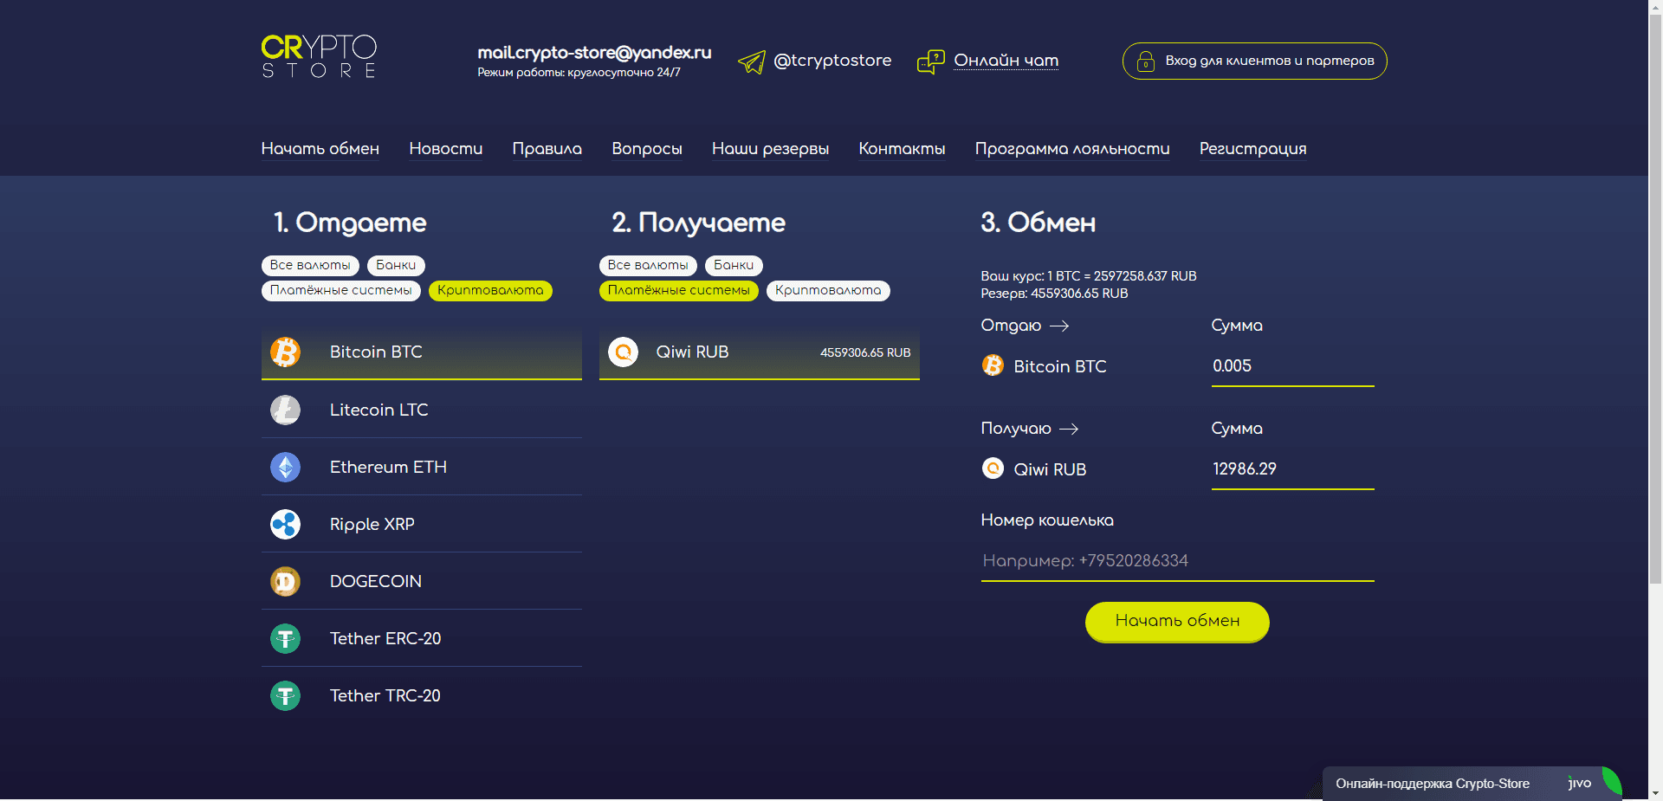Open client and partner login

pyautogui.click(x=1255, y=61)
